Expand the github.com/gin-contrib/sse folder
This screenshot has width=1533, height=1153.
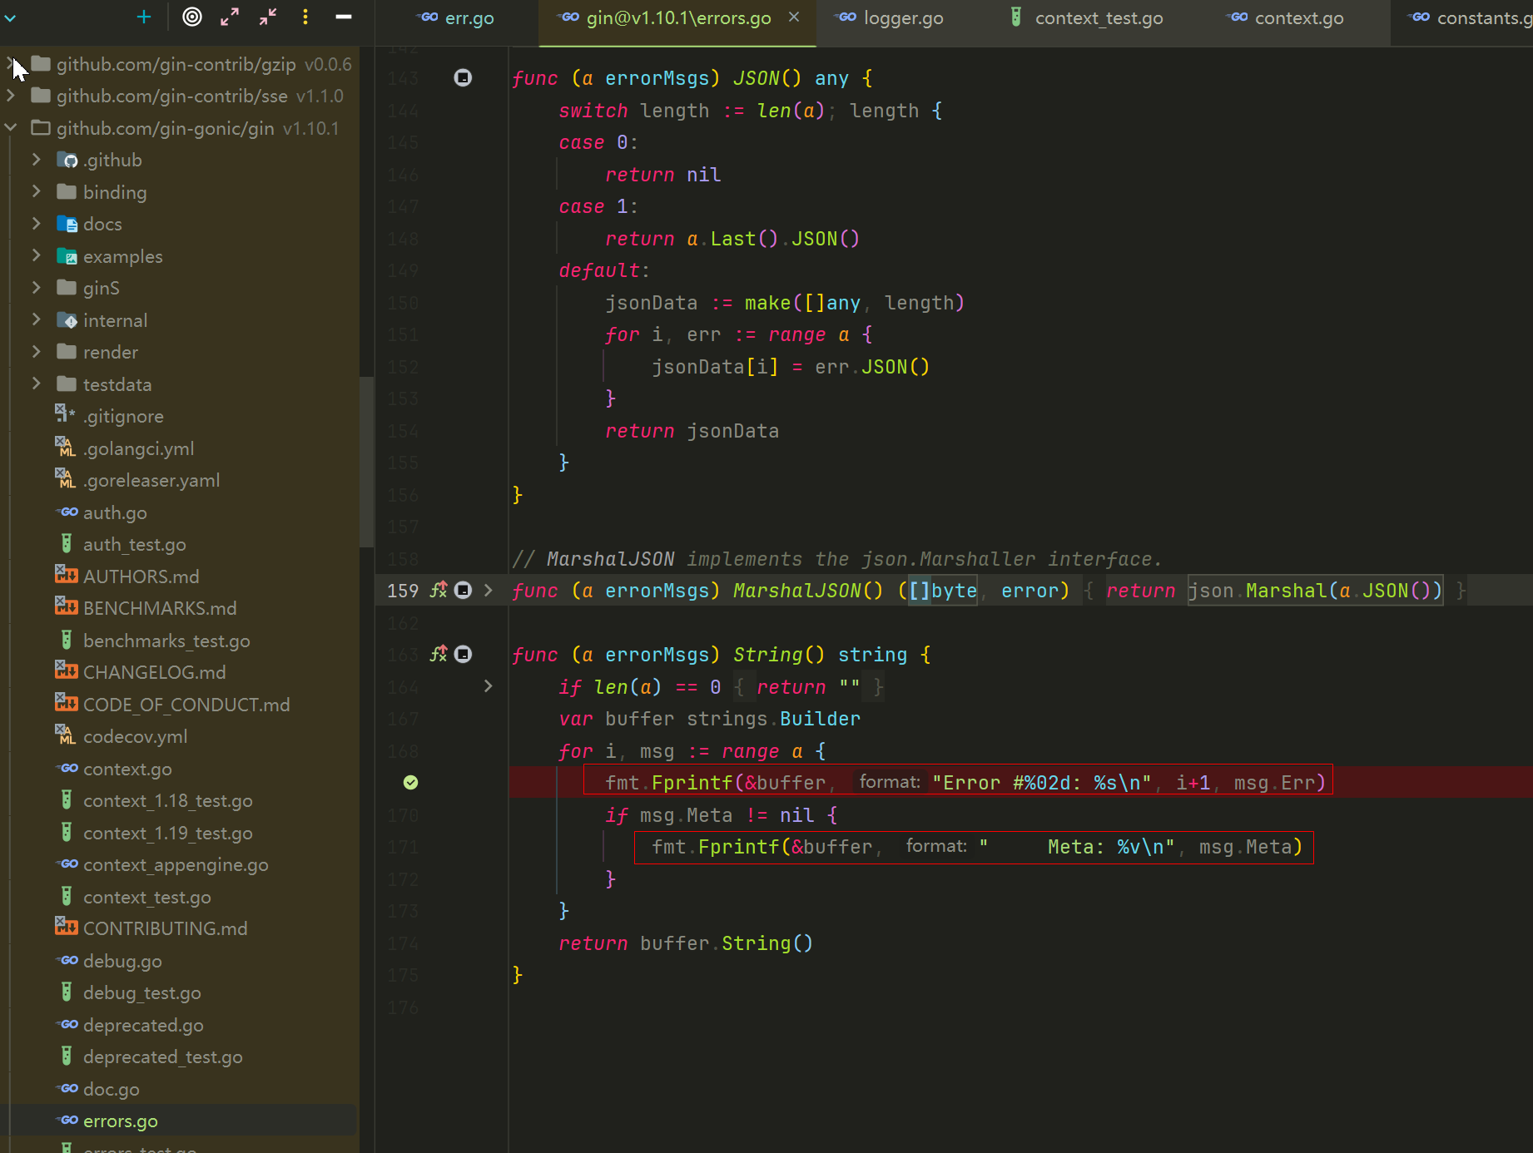click(x=11, y=96)
